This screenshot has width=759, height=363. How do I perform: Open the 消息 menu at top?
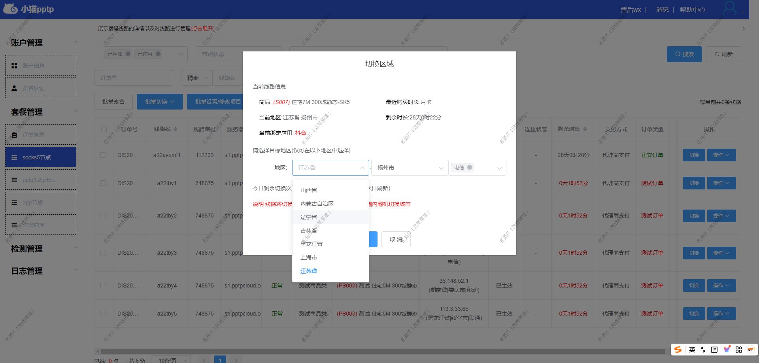(663, 9)
